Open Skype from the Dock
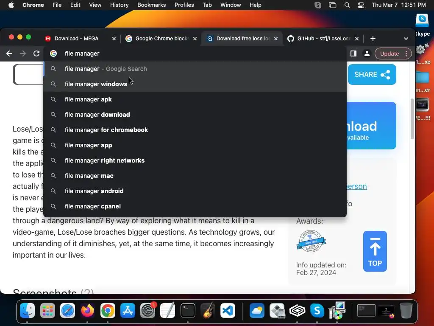 [317, 310]
